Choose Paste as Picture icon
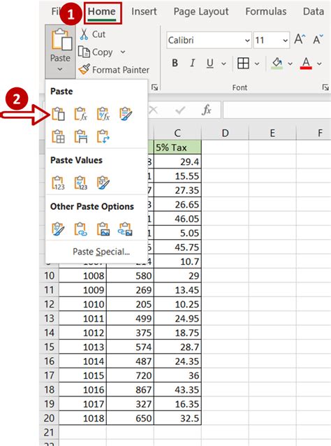Viewport: 331px width, 446px height. (x=103, y=229)
